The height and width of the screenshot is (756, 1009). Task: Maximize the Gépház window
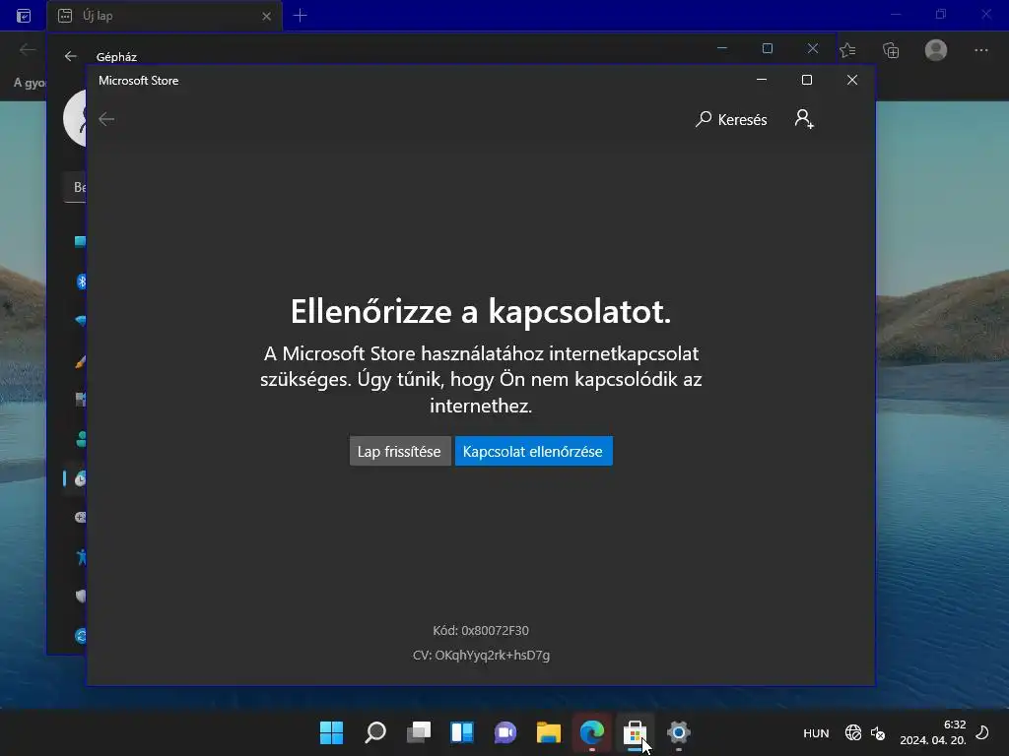point(767,48)
